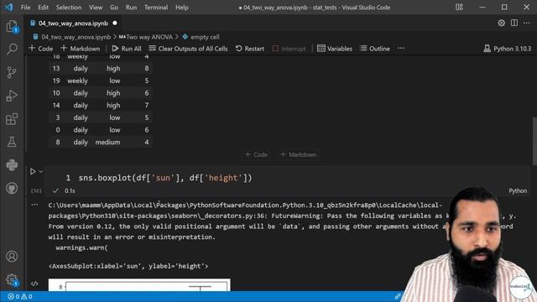The width and height of the screenshot is (537, 302).
Task: Click breadcrumb Two way ANOVA
Action: click(149, 37)
